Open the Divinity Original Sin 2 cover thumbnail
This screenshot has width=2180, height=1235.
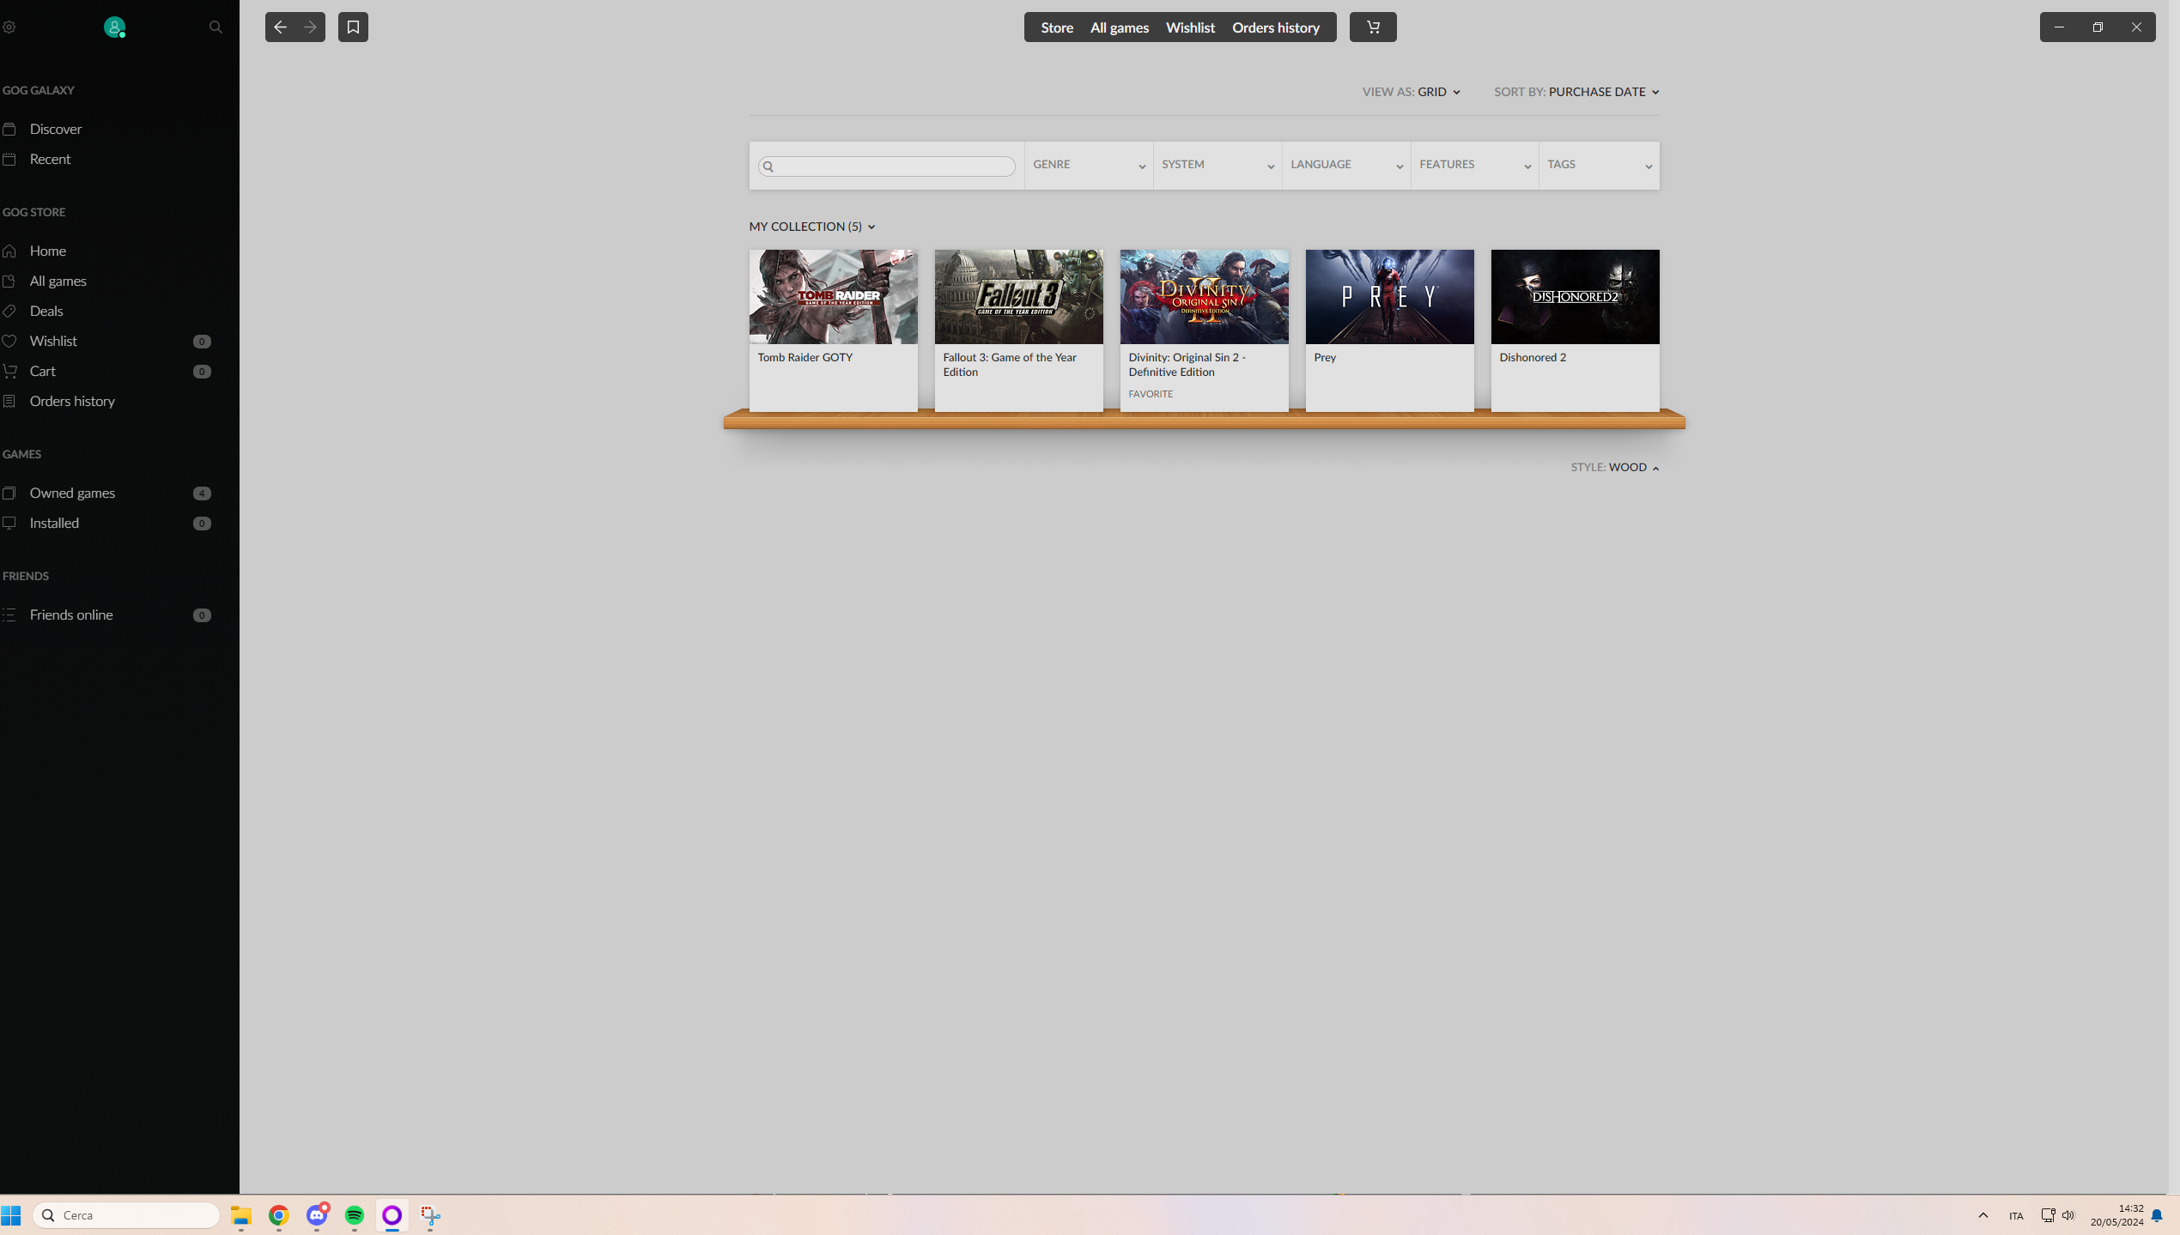[1204, 297]
